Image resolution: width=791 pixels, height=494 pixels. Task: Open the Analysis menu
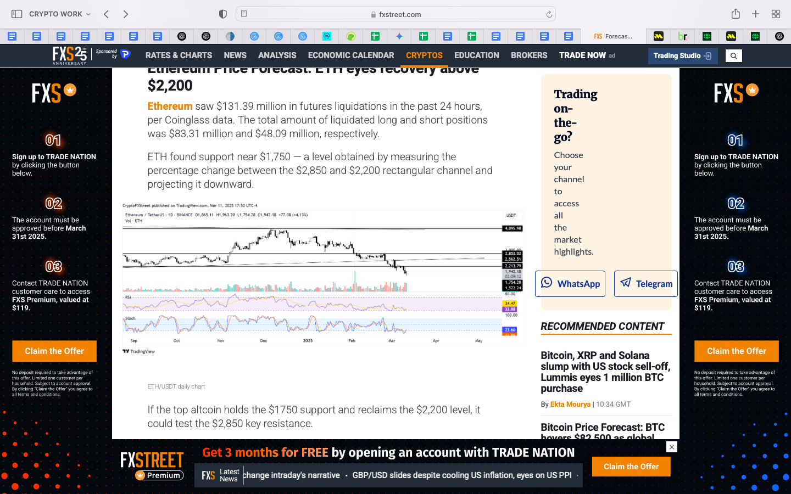(277, 55)
